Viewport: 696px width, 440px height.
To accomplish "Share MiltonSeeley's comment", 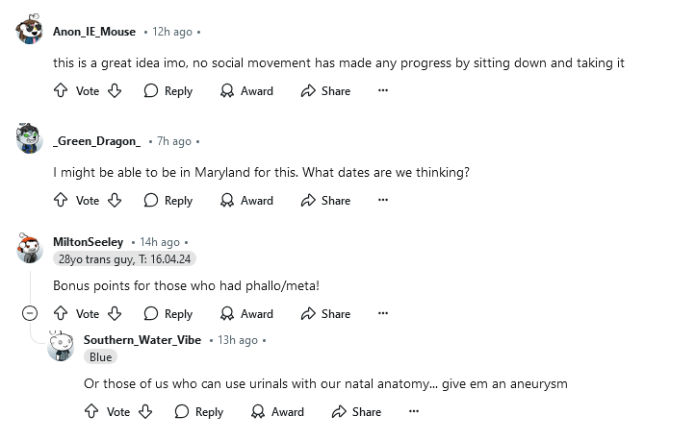I will [325, 314].
